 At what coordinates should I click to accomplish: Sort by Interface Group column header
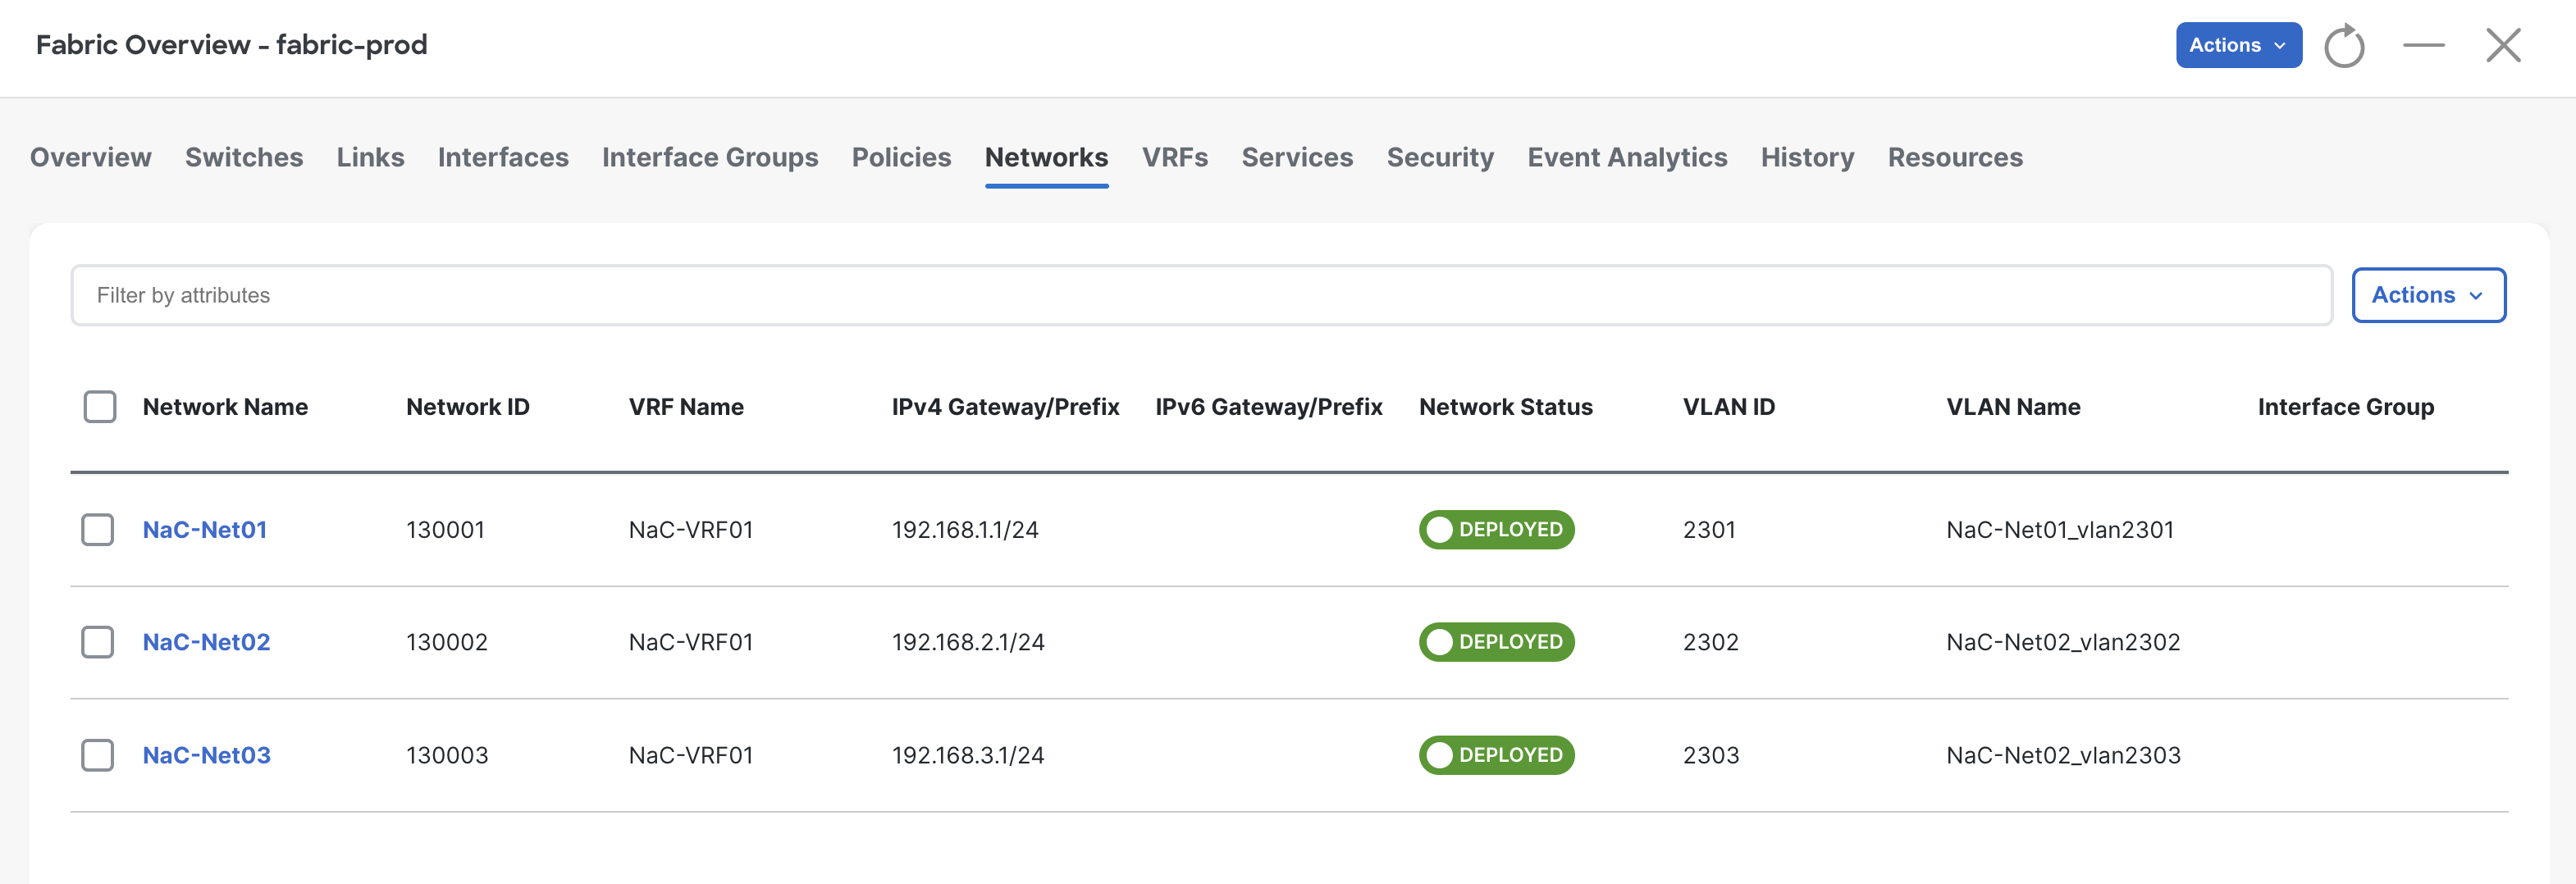pyautogui.click(x=2346, y=407)
